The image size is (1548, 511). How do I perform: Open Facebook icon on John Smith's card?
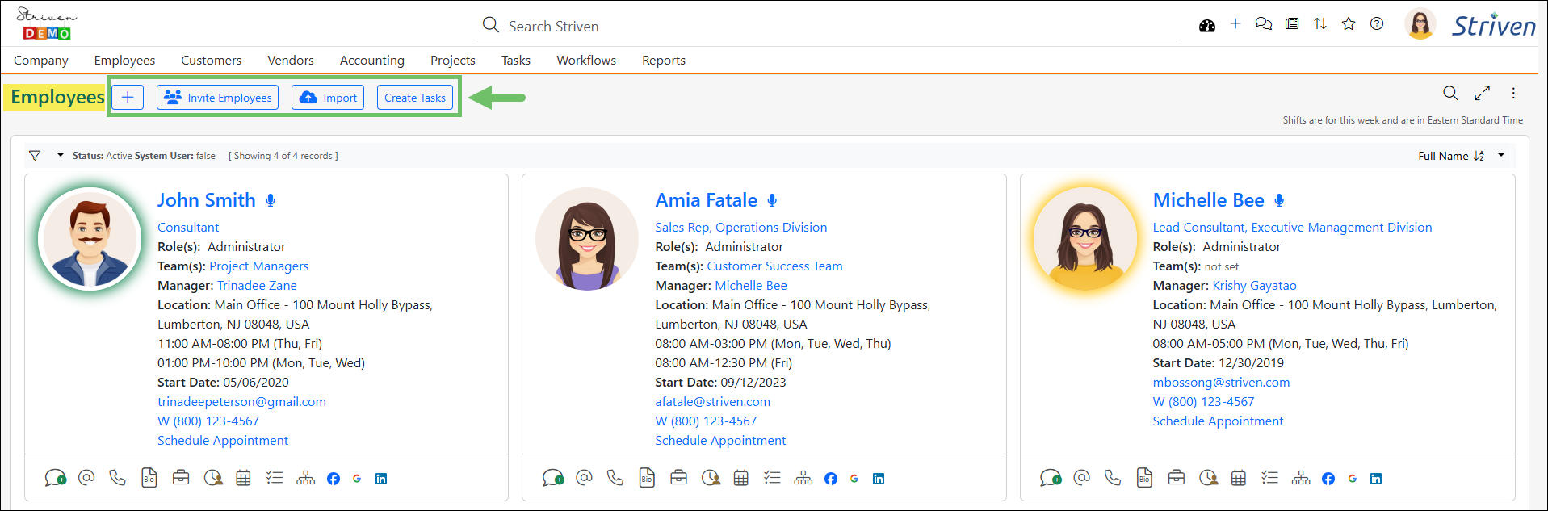[334, 479]
